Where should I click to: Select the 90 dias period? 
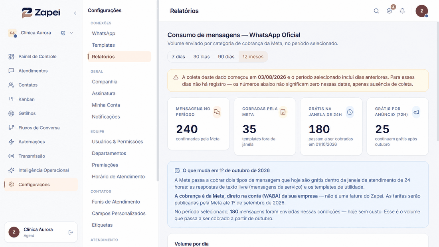click(x=226, y=57)
